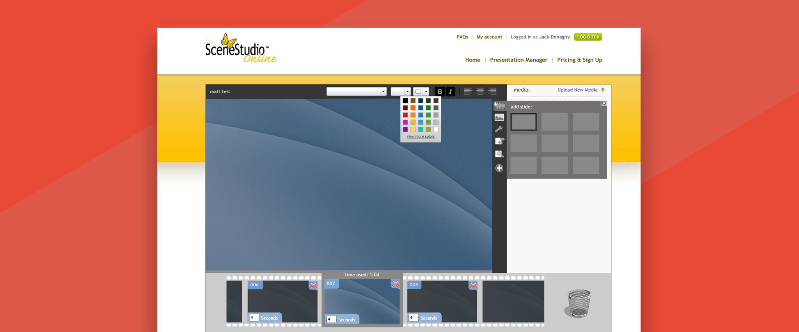Center align the text
The width and height of the screenshot is (799, 332).
coord(480,91)
